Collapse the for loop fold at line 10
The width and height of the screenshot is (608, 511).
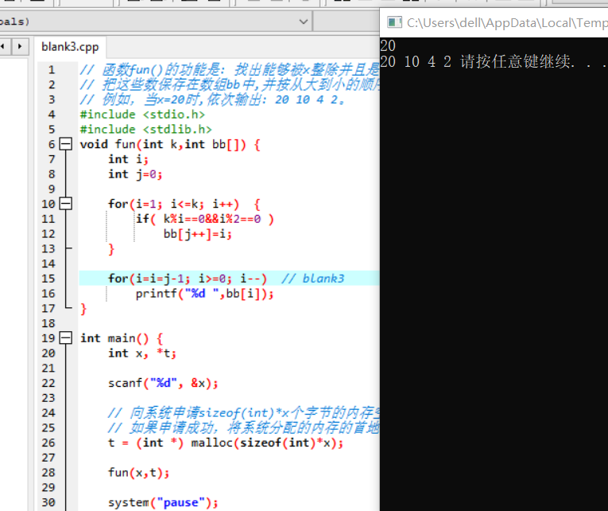click(65, 204)
